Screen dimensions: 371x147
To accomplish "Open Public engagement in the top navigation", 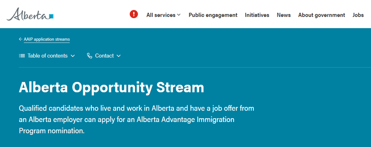I will click(213, 15).
